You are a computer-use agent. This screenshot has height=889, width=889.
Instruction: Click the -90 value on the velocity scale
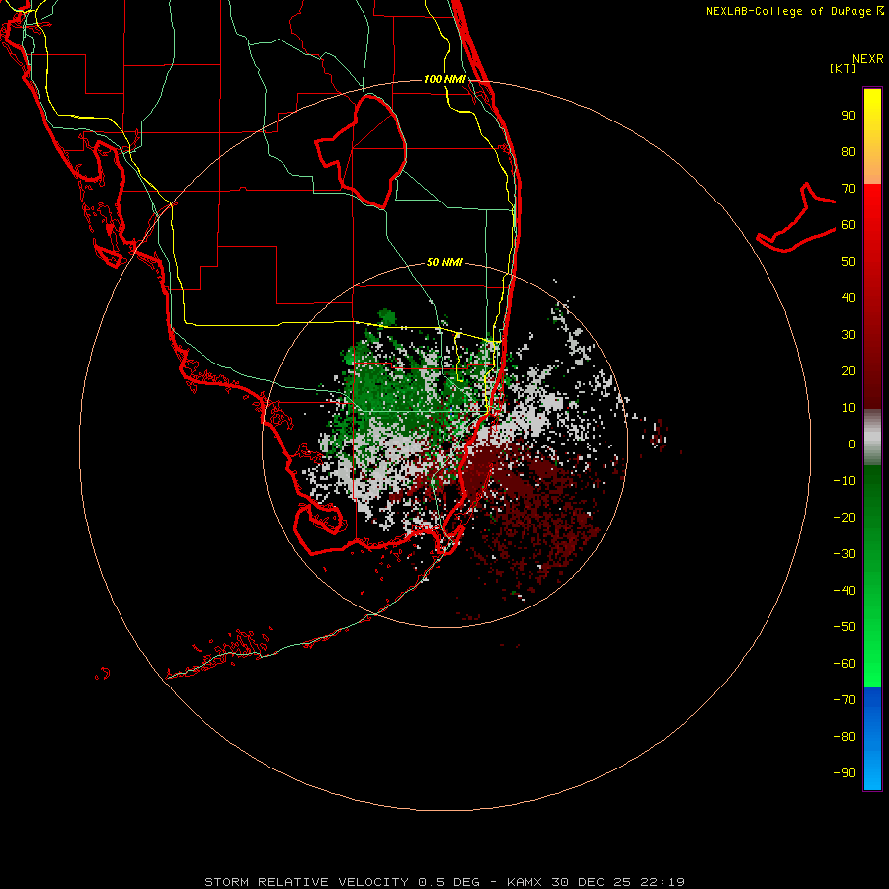coord(845,772)
